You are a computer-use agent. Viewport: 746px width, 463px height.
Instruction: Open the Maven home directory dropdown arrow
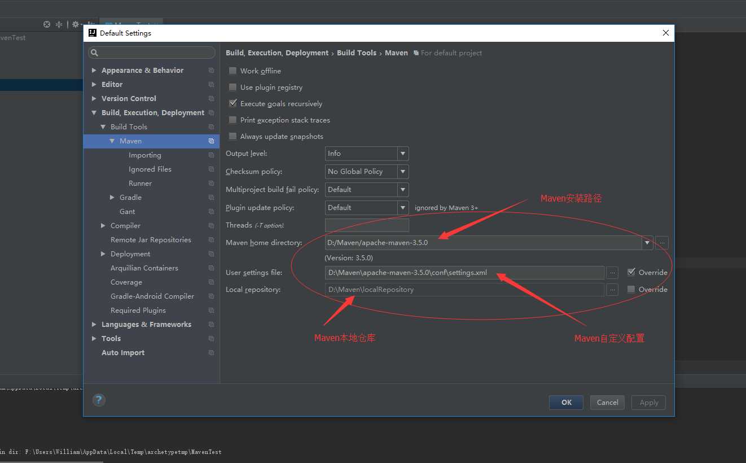pos(647,243)
